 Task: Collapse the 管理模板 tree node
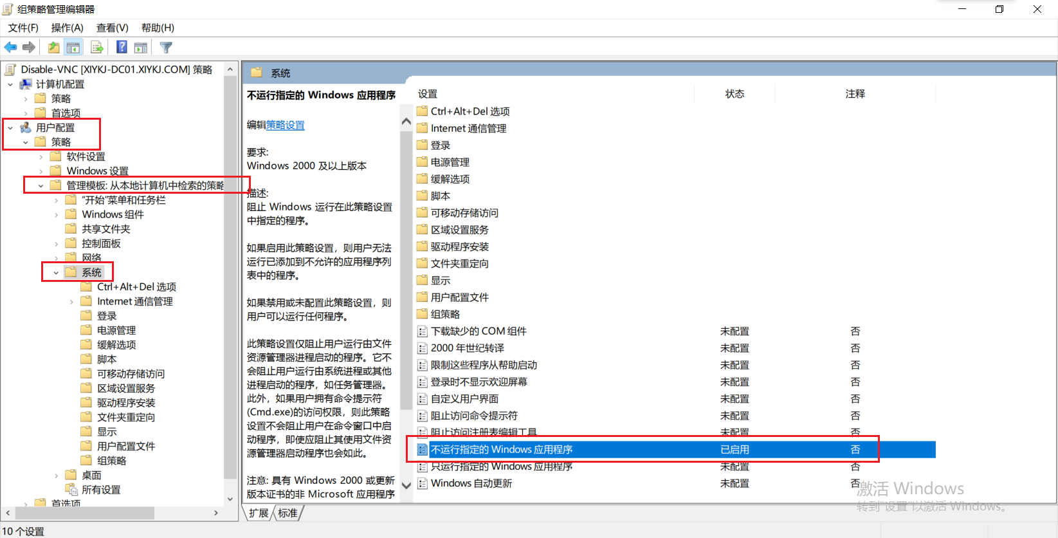coord(41,186)
